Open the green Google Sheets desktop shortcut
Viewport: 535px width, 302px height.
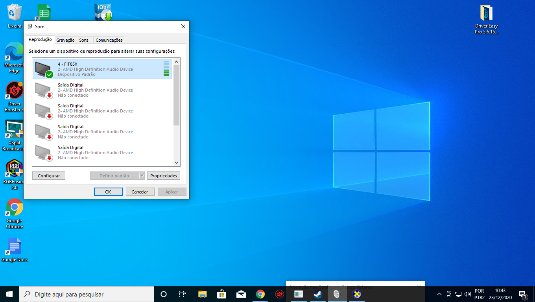[43, 13]
